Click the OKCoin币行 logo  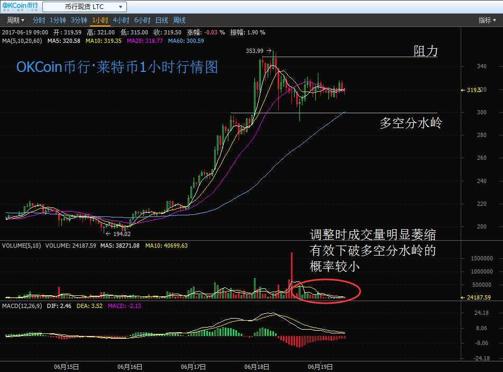pyautogui.click(x=21, y=7)
